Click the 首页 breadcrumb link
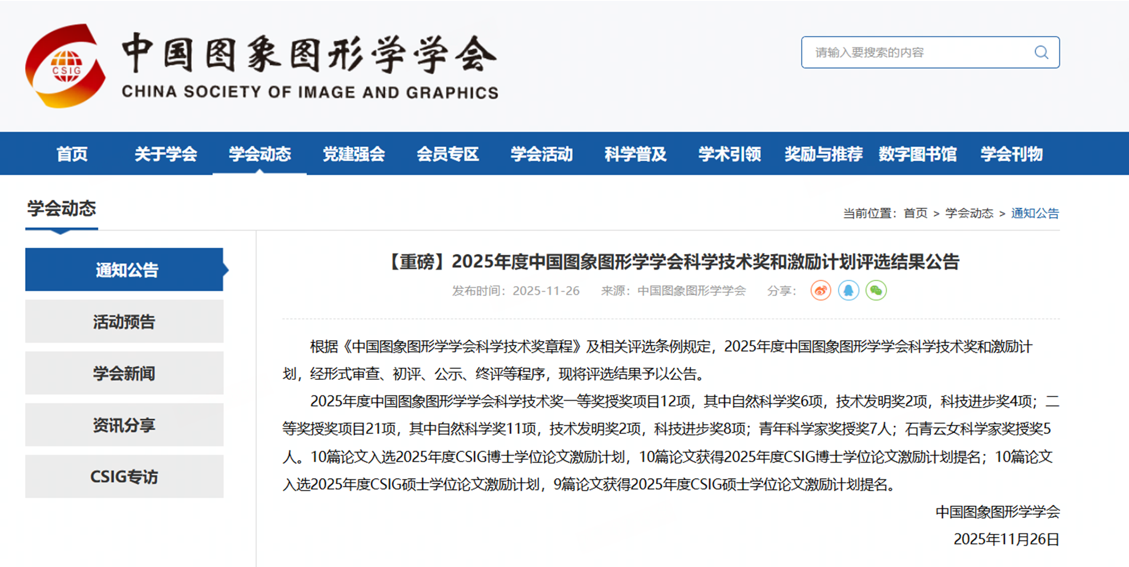The width and height of the screenshot is (1129, 567). [915, 213]
